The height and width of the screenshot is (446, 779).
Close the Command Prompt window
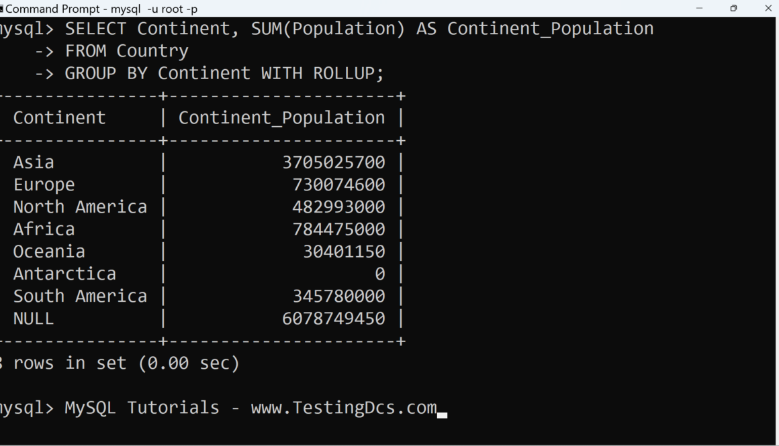click(768, 9)
